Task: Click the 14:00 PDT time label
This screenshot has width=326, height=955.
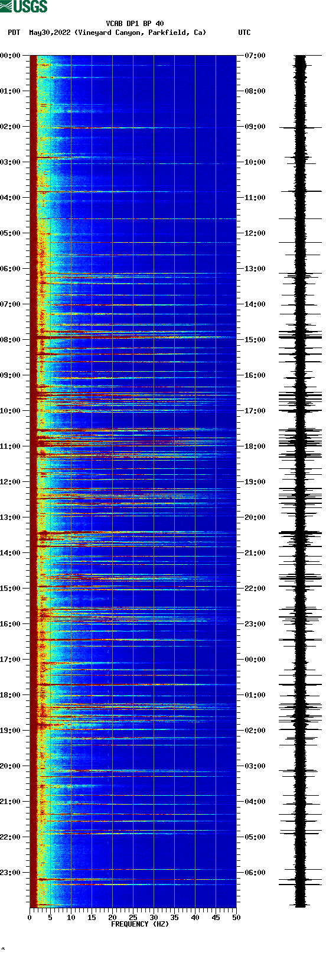Action: click(10, 553)
